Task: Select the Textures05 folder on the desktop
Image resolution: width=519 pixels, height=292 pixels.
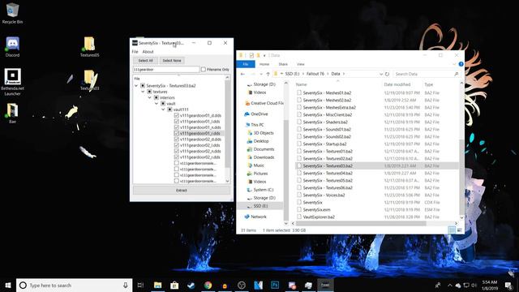Action: tap(89, 47)
